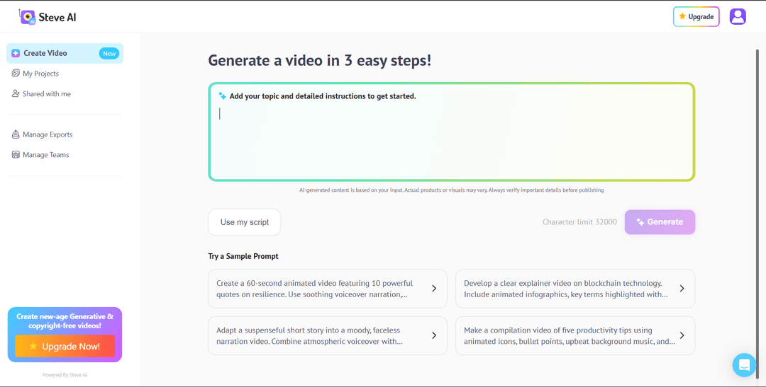Click the Steve AI logo icon
Image resolution: width=766 pixels, height=387 pixels.
coord(28,17)
